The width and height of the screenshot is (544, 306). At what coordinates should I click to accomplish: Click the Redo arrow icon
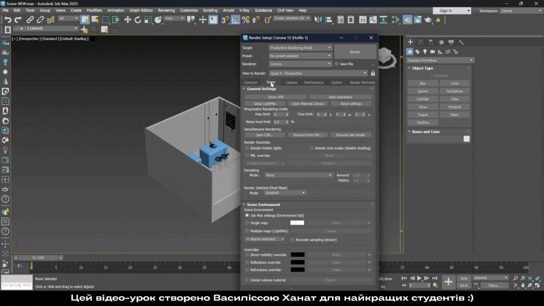coord(18,20)
